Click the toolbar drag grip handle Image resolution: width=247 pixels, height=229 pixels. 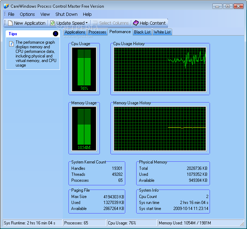(5, 23)
